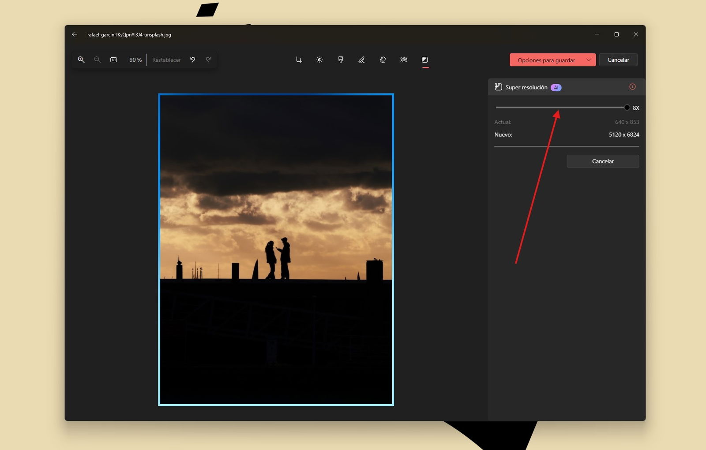This screenshot has height=450, width=706.
Task: Zoom in with the magnifier plus icon
Action: pos(81,60)
